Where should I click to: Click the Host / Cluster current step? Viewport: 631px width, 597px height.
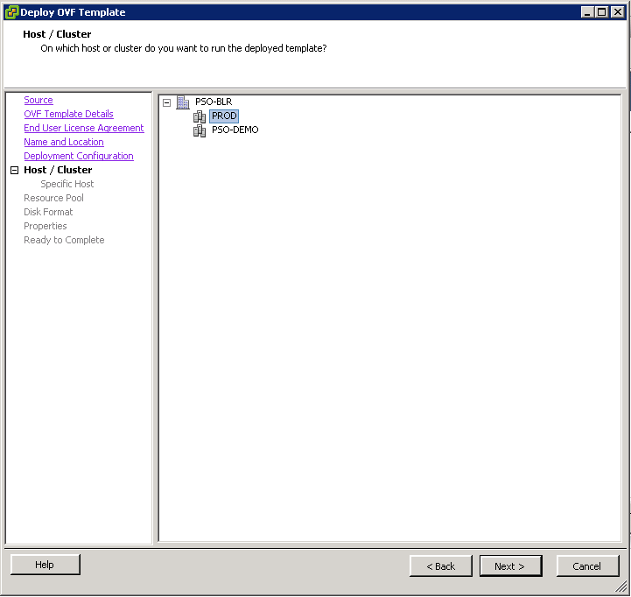58,171
